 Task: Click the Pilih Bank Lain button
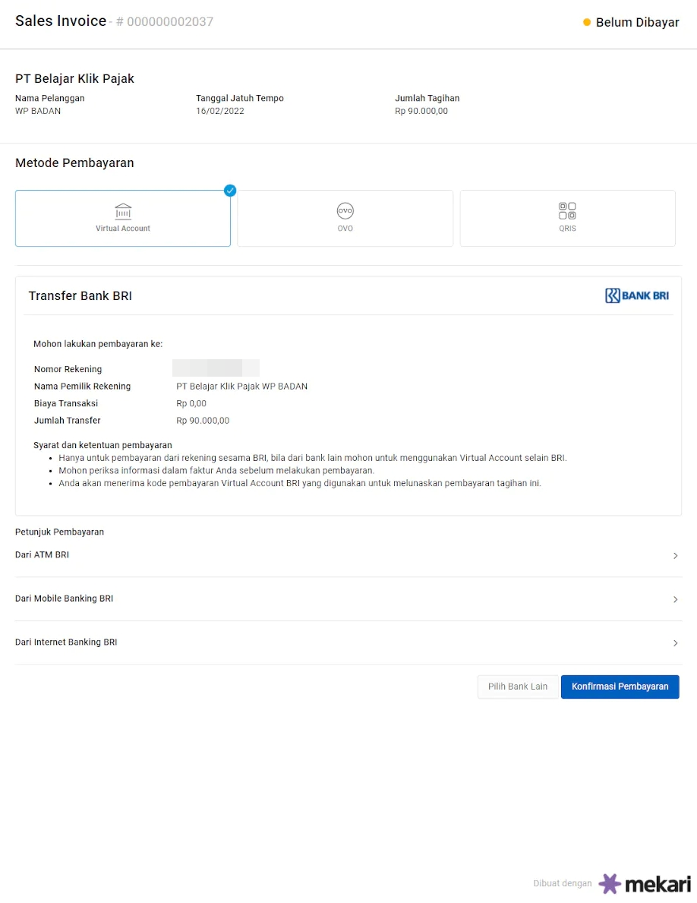point(518,687)
